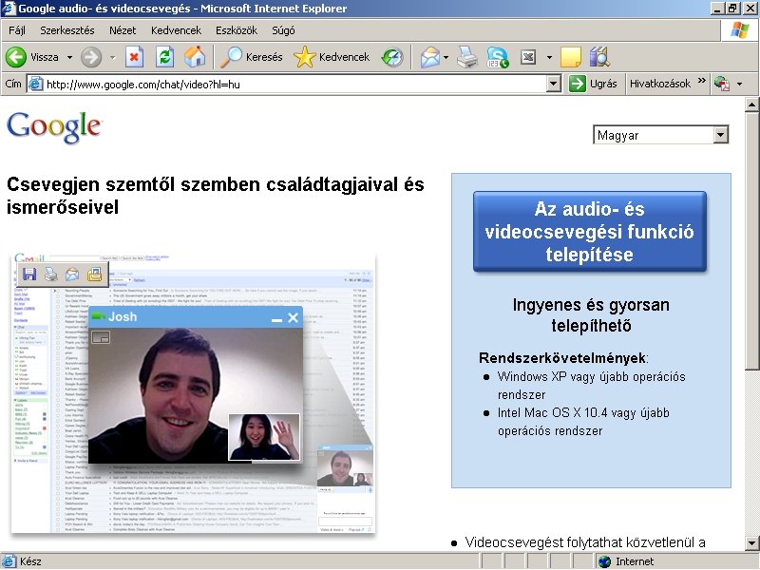Open the Forward button history dropdown arrow
Image resolution: width=760 pixels, height=570 pixels.
[x=112, y=57]
